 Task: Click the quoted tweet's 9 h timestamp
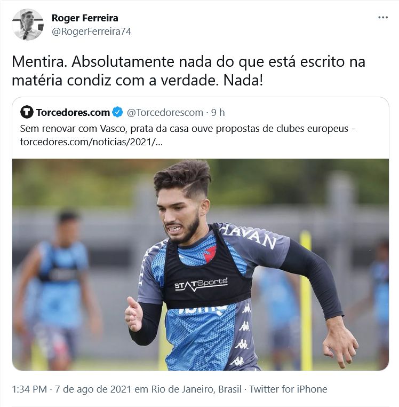click(218, 112)
